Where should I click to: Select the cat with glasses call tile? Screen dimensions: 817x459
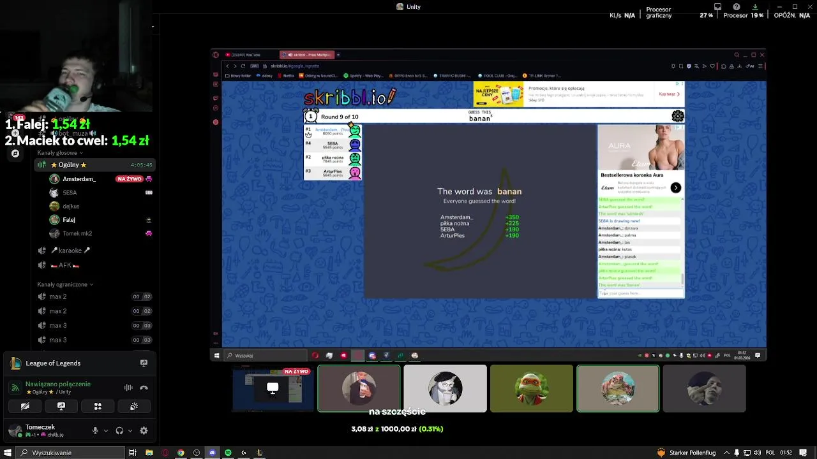(445, 388)
